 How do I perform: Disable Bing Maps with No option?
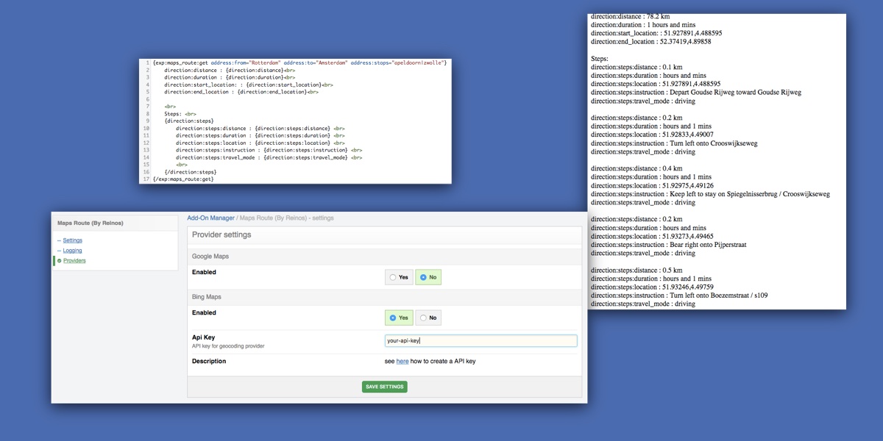[x=428, y=318]
